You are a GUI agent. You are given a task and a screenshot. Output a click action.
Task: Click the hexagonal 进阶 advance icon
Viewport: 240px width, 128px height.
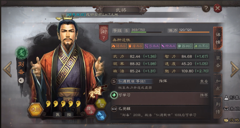36,110
